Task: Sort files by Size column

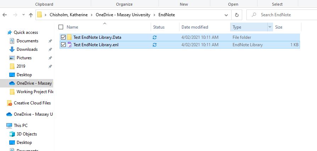Action: 279,27
